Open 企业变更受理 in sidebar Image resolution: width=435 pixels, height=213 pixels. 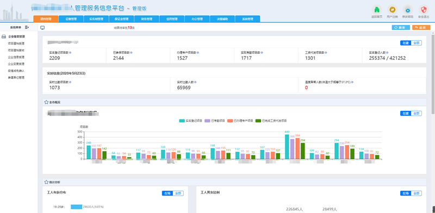[x=16, y=64]
